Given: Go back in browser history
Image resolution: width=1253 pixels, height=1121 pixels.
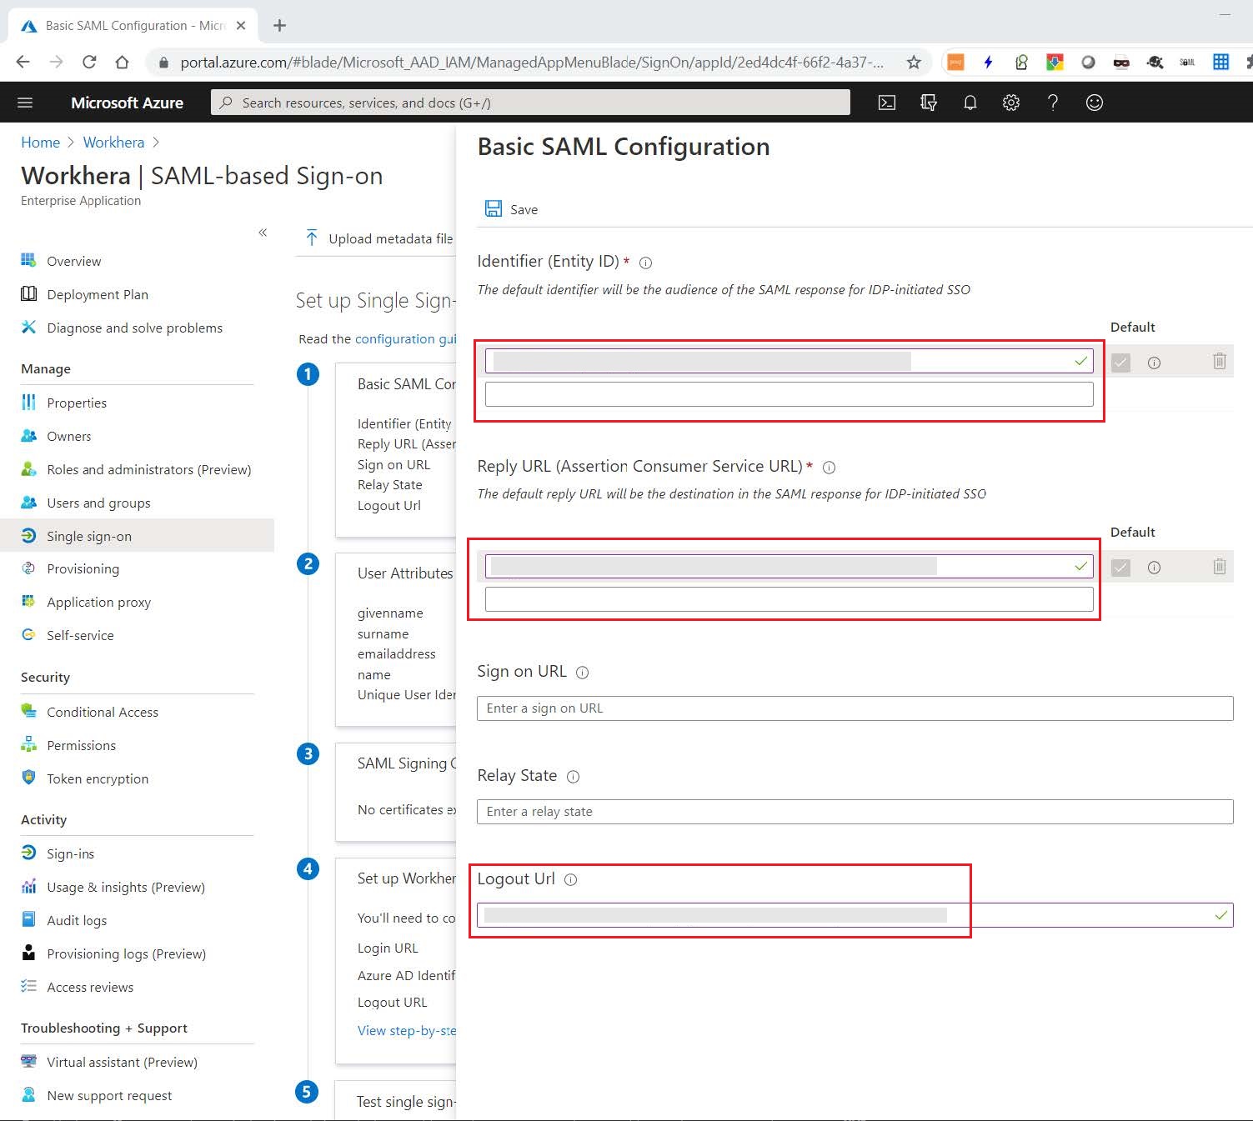Looking at the screenshot, I should (23, 62).
